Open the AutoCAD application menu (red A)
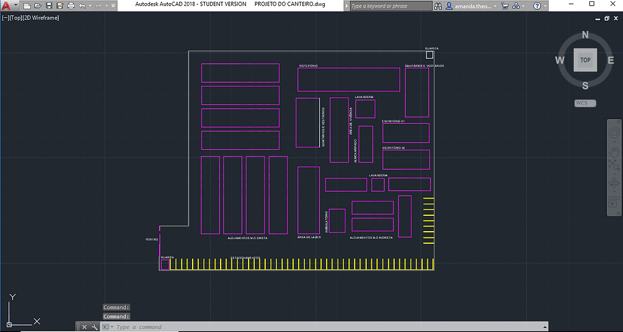Image resolution: width=623 pixels, height=332 pixels. 6,6
